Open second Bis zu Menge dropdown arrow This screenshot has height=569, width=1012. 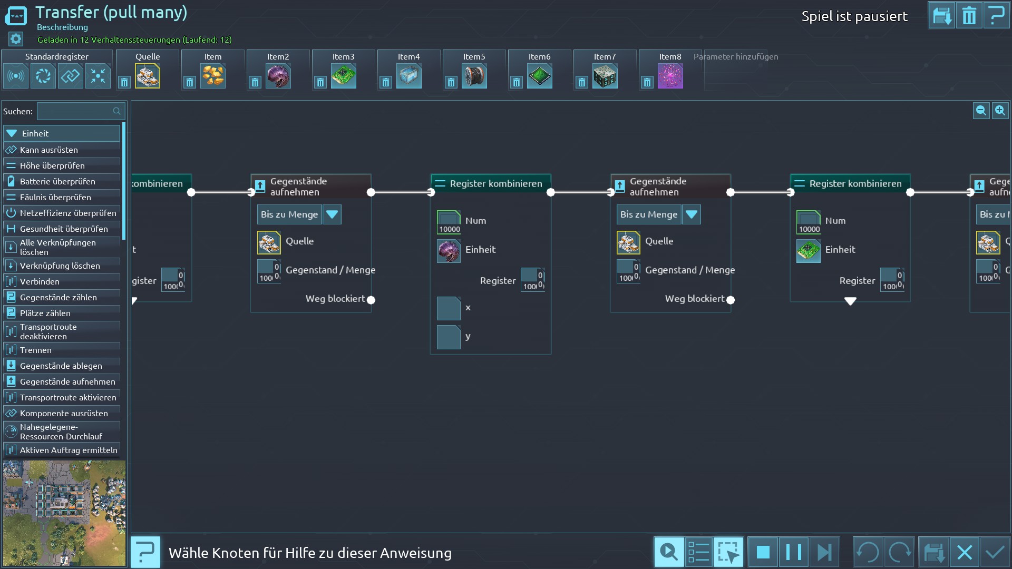pyautogui.click(x=691, y=214)
